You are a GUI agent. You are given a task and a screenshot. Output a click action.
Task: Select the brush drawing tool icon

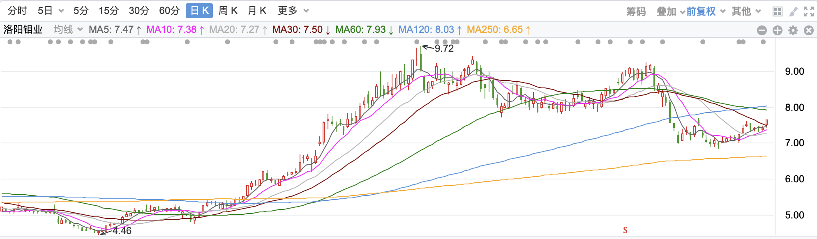pyautogui.click(x=793, y=11)
